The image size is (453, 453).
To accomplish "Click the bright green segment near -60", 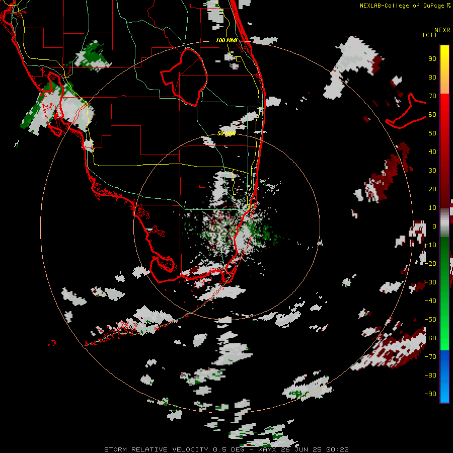I will (444, 342).
